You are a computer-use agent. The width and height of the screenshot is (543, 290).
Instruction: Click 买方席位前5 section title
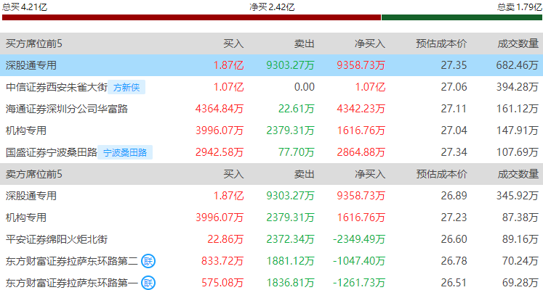pyautogui.click(x=34, y=43)
